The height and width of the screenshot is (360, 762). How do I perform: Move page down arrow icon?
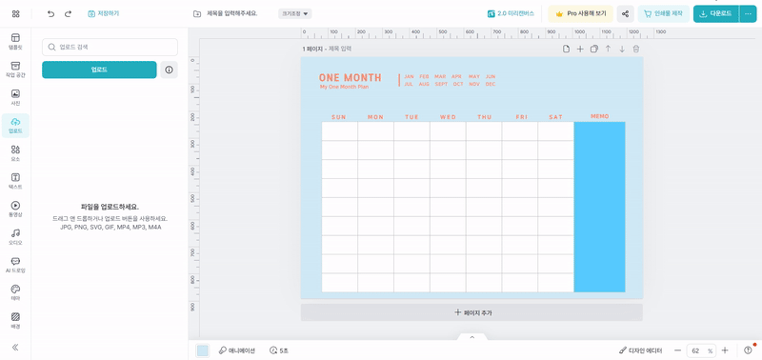[x=622, y=49]
